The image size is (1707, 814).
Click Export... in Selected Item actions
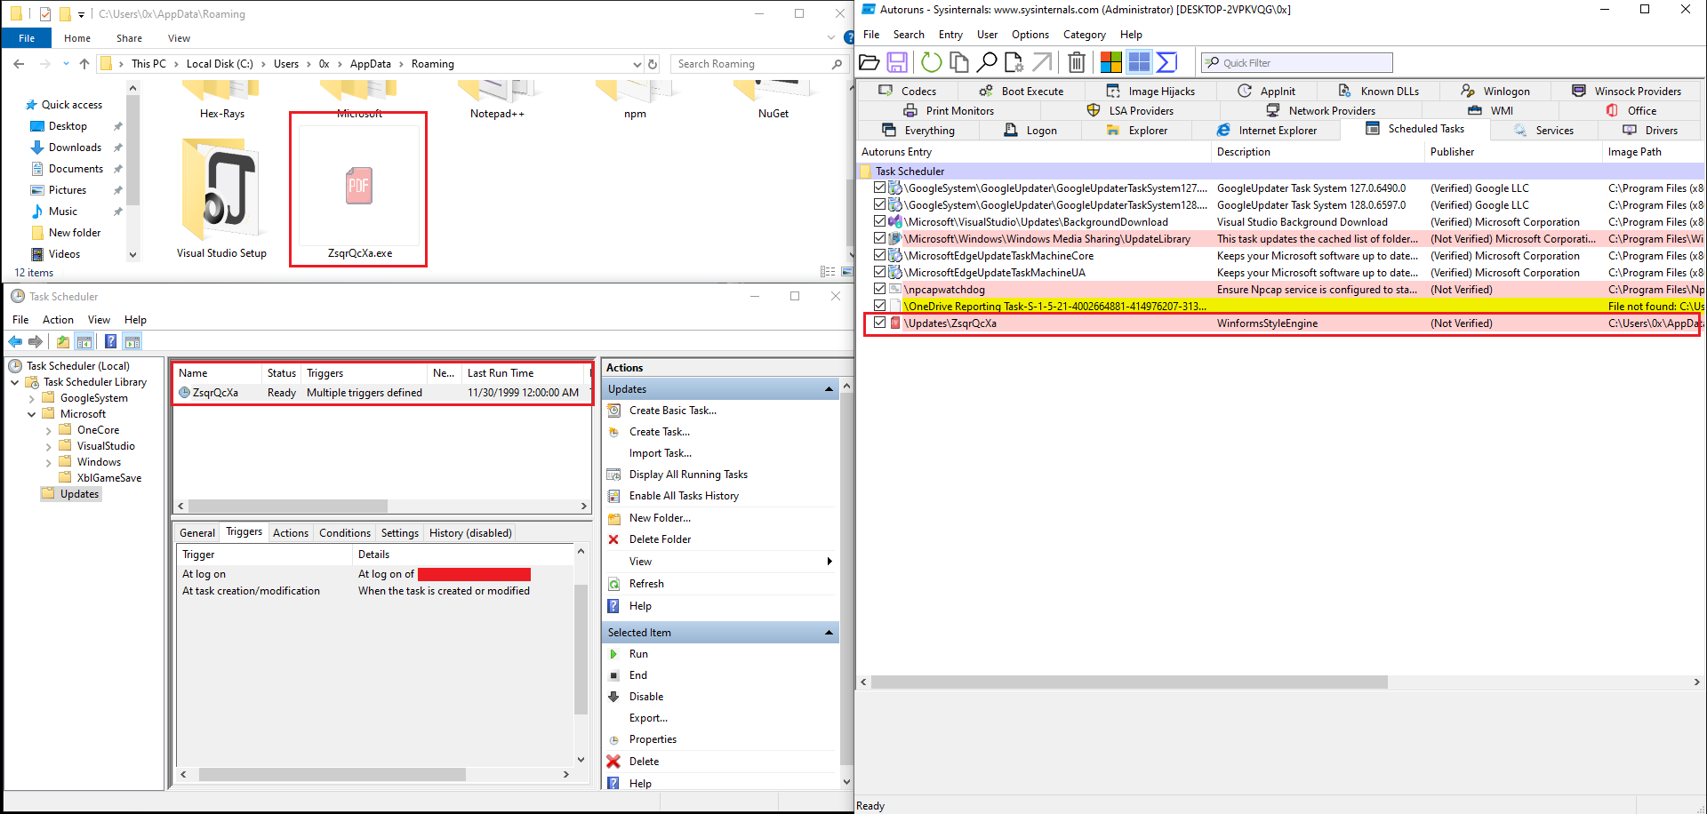point(648,718)
